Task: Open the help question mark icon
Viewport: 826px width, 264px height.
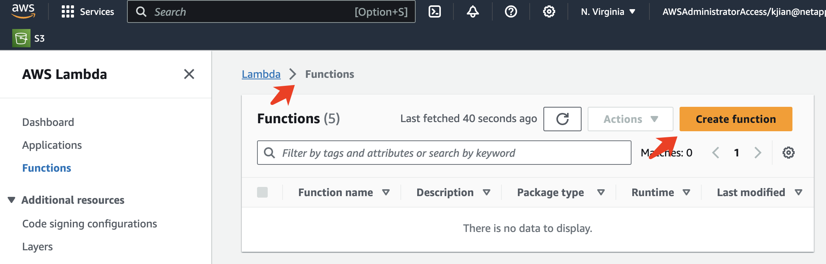Action: tap(511, 12)
